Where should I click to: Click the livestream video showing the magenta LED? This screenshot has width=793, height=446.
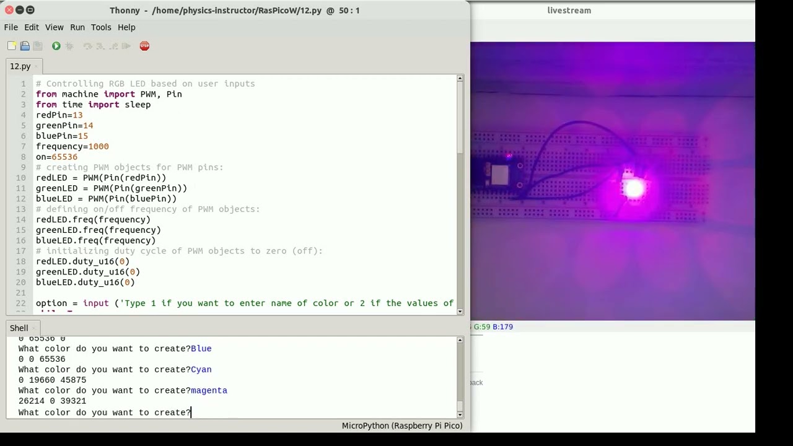coord(613,181)
